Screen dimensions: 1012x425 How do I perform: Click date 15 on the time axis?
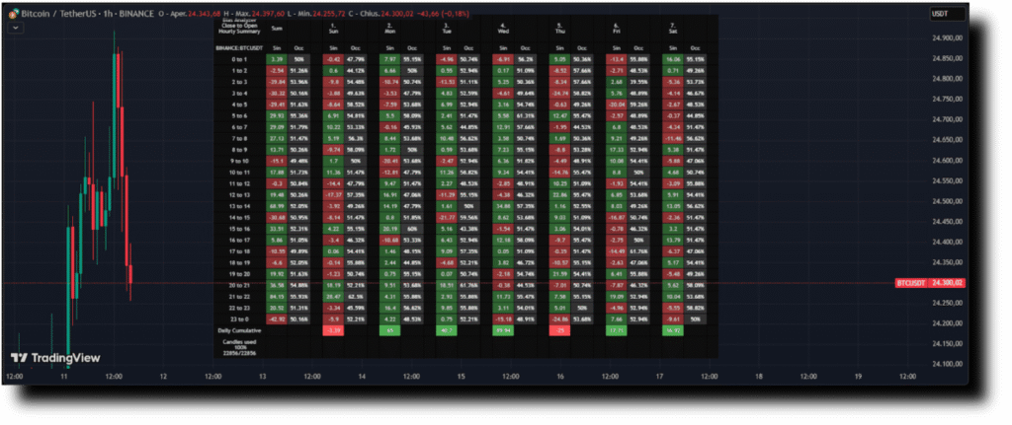(460, 376)
